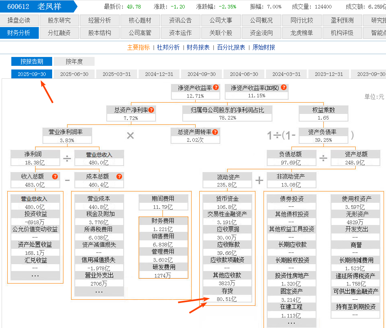Screen dimensions: 386x328
Task: Click 应收账款 value 39.66亿
Action: pyautogui.click(x=227, y=253)
